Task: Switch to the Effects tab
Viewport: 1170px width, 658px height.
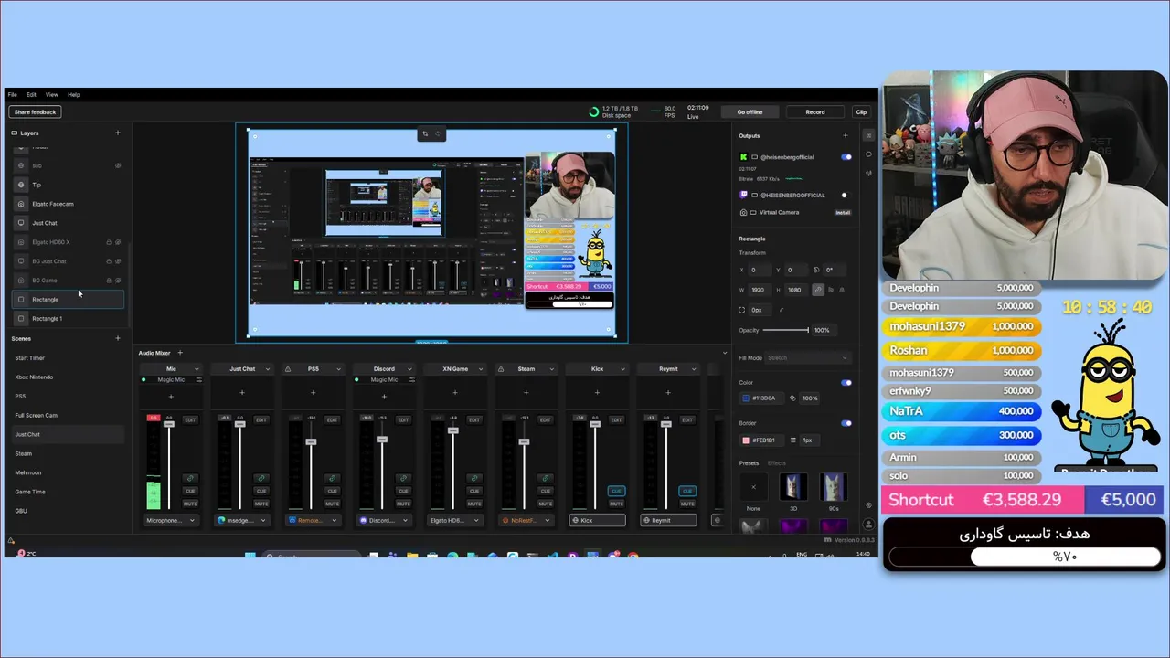Action: (776, 463)
